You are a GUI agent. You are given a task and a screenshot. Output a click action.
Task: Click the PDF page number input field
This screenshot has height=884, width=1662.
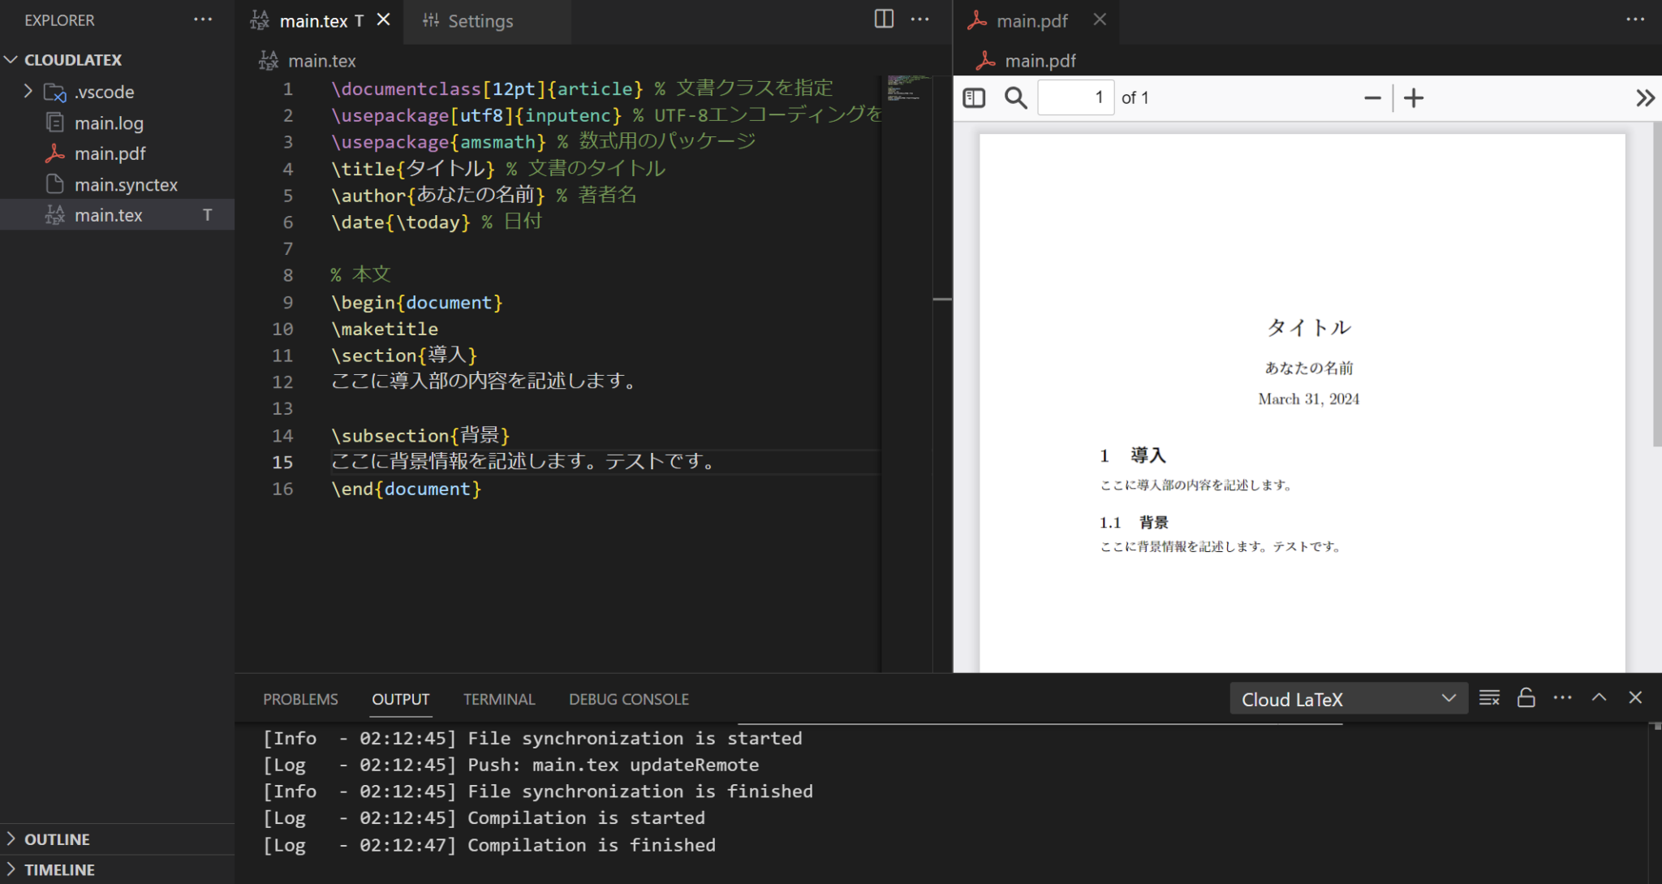[x=1074, y=97]
